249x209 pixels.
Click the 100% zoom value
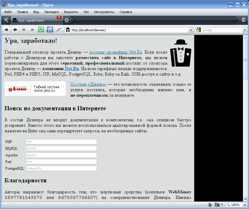click(x=235, y=205)
